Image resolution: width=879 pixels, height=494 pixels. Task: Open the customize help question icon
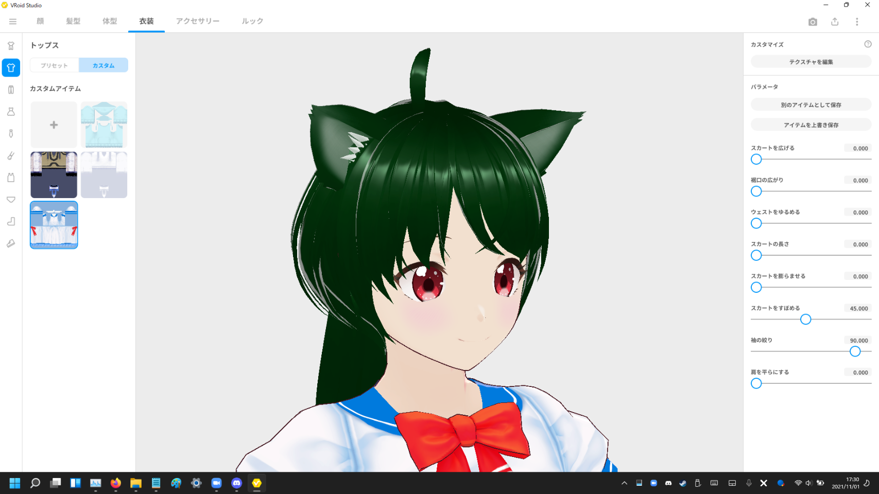click(x=868, y=44)
